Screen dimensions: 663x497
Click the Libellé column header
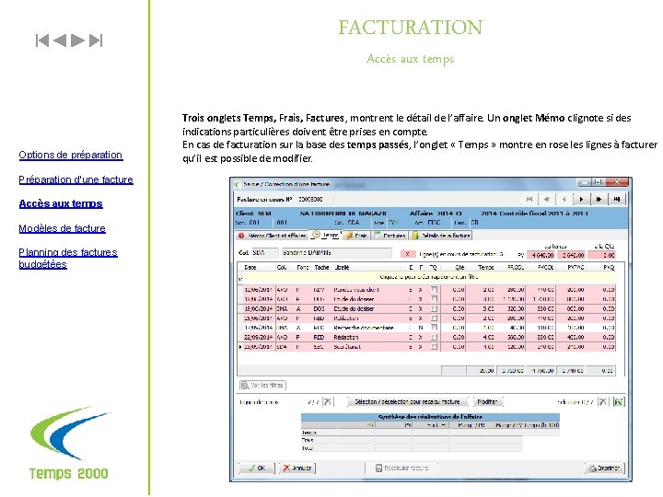(x=342, y=268)
